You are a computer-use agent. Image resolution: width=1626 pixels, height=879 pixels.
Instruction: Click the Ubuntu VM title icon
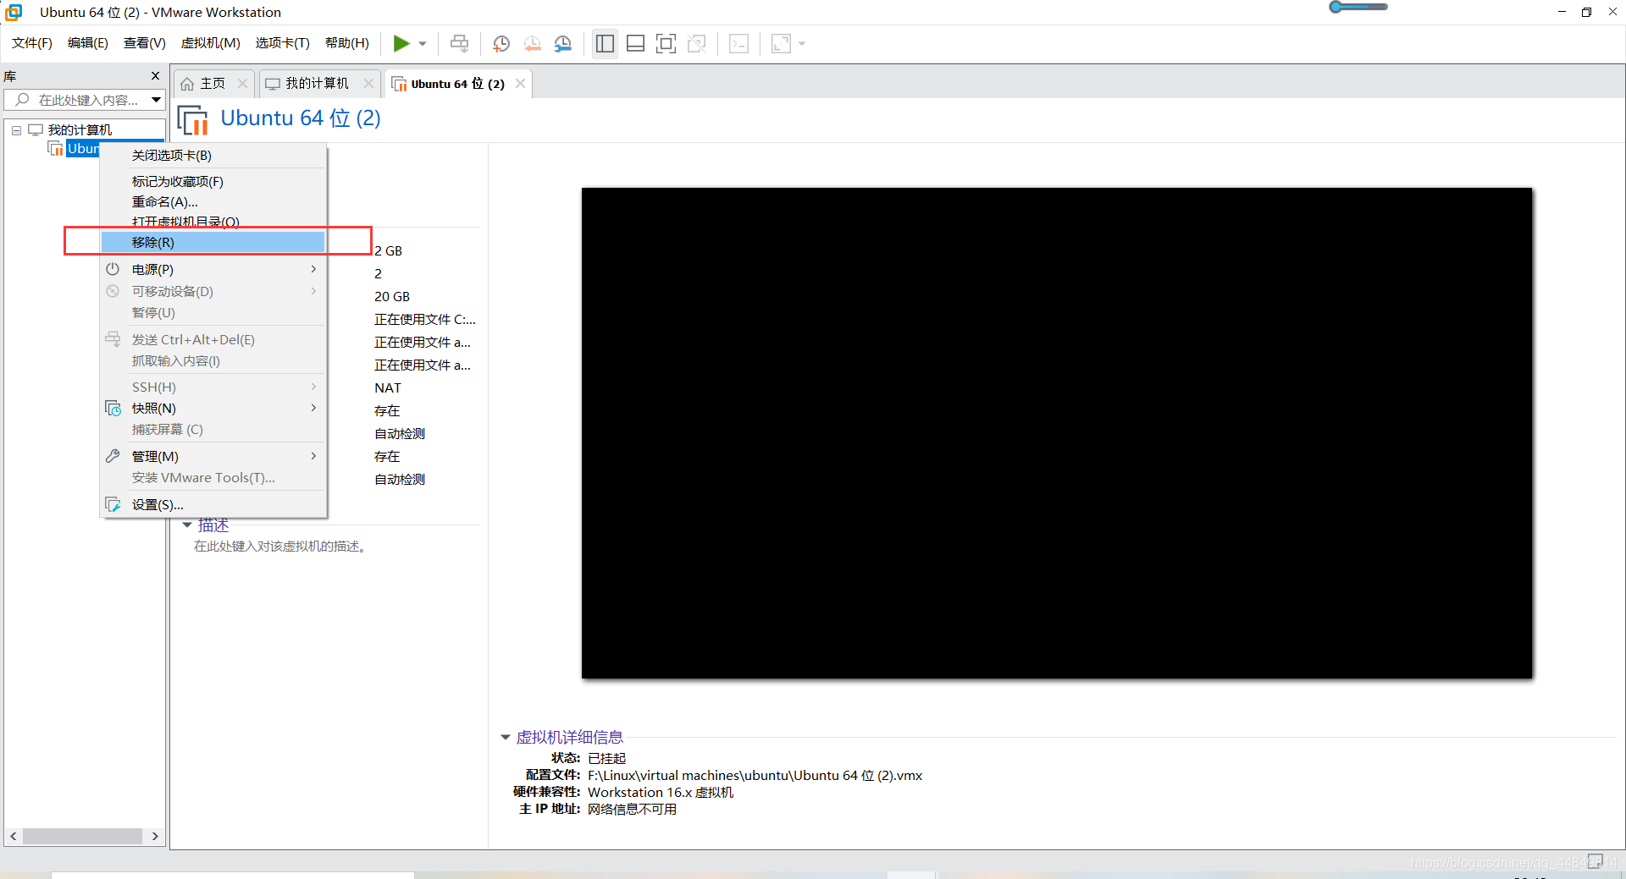tap(193, 119)
